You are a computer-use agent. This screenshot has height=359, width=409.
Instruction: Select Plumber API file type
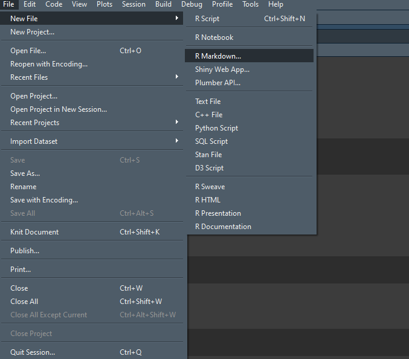pyautogui.click(x=217, y=83)
